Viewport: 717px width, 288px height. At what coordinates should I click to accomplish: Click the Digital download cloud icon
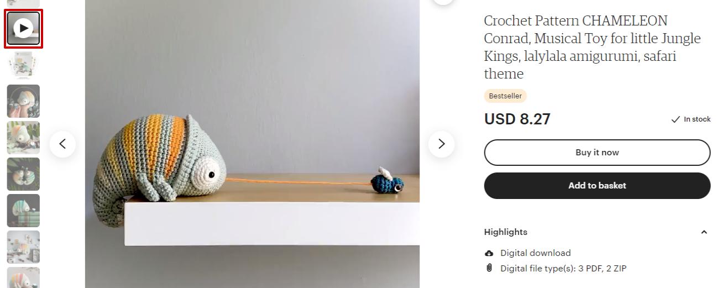click(489, 253)
